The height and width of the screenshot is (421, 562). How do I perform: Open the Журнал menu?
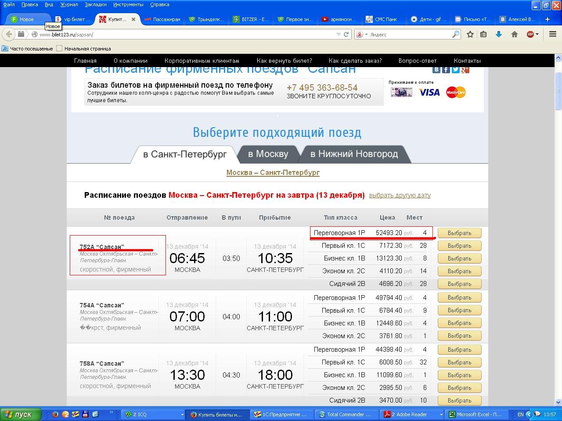pyautogui.click(x=68, y=4)
